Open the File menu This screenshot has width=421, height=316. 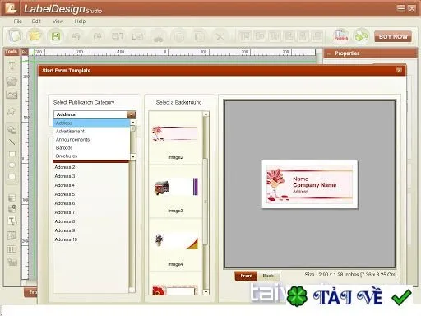click(18, 21)
